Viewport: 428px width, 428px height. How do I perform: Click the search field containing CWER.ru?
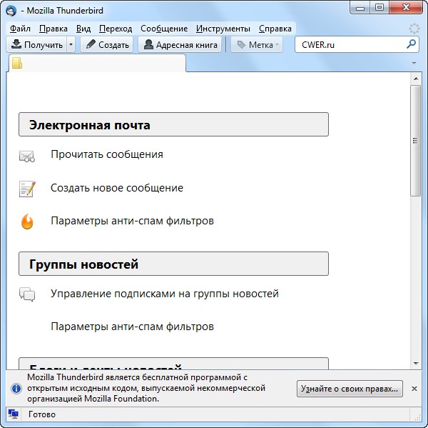[350, 44]
